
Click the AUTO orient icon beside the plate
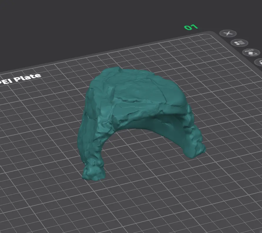pos(251,53)
